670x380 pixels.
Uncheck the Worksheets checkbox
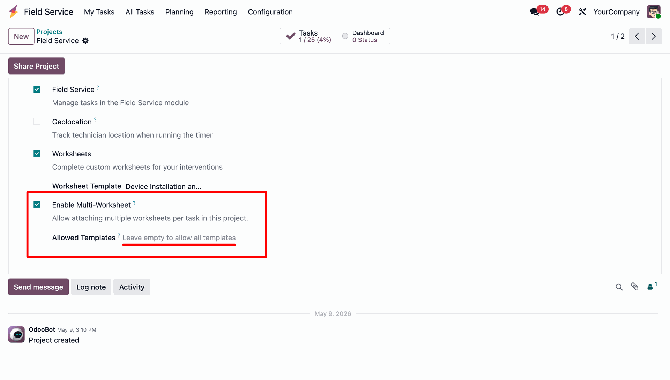pos(37,154)
